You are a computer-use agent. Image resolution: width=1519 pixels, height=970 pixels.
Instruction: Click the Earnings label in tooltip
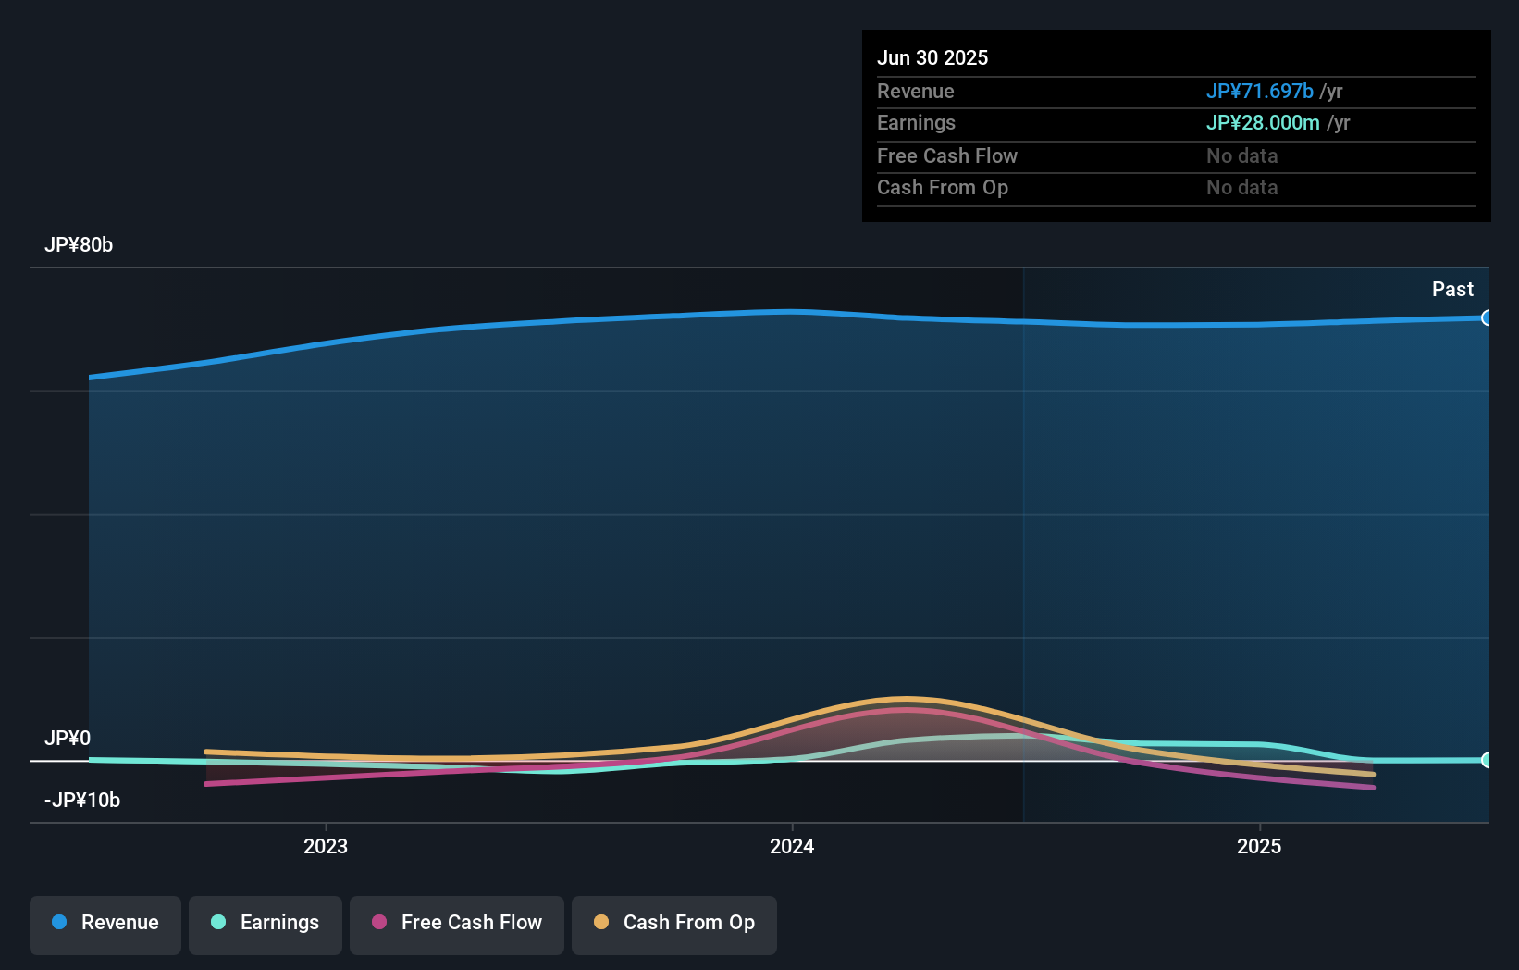916,122
